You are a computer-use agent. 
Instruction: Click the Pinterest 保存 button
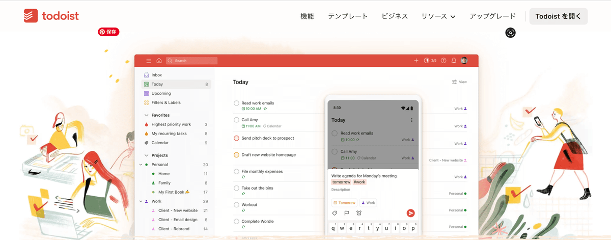tap(108, 32)
